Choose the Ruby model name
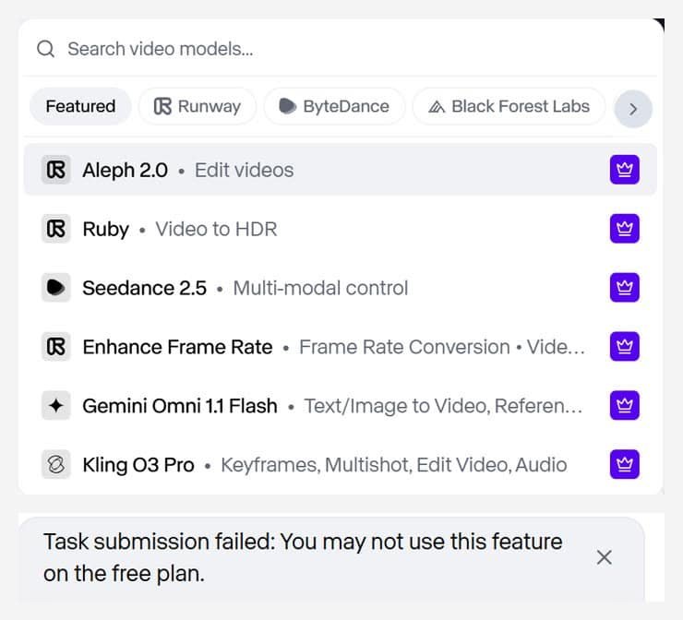The image size is (683, 620). tap(106, 230)
